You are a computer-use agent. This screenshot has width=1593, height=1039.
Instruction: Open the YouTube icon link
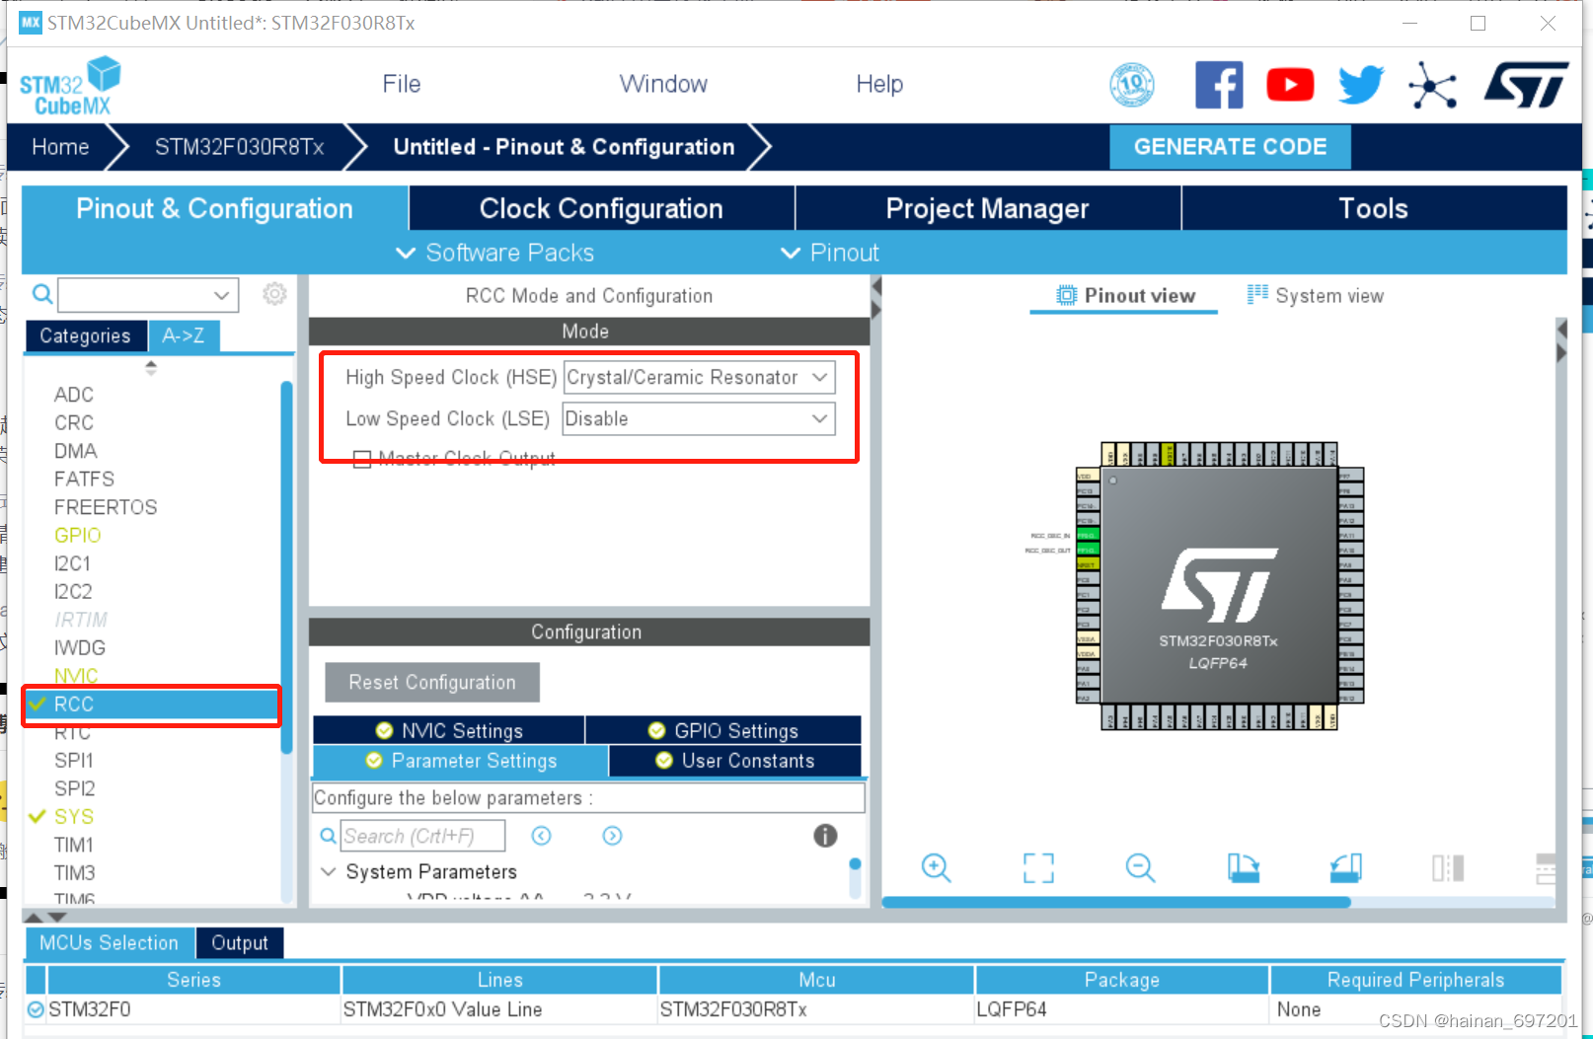tap(1290, 85)
